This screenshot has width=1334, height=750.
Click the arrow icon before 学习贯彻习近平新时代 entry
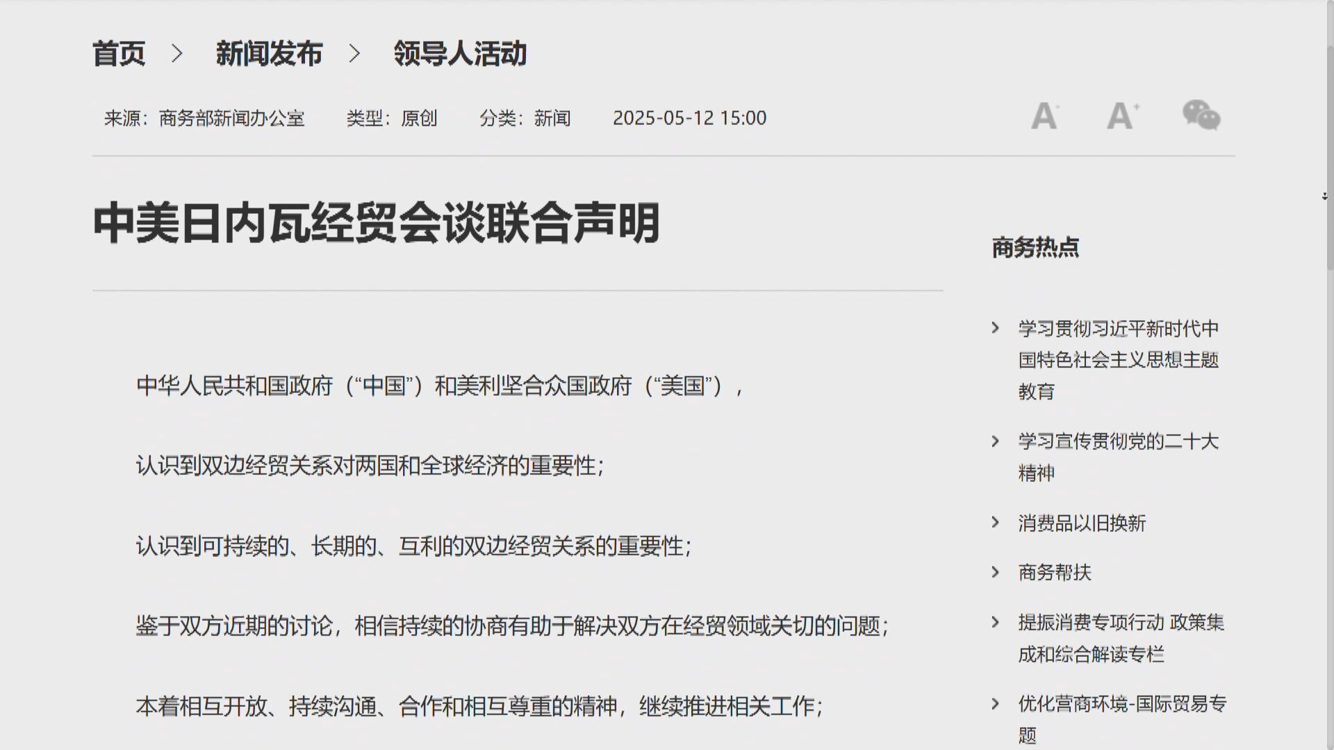(994, 328)
